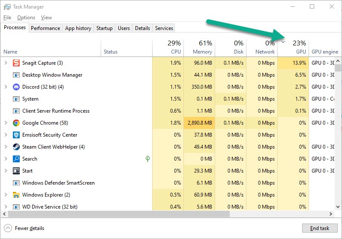Viewport: 342px width, 239px height.
Task: Switch to the App history tab
Action: click(78, 28)
